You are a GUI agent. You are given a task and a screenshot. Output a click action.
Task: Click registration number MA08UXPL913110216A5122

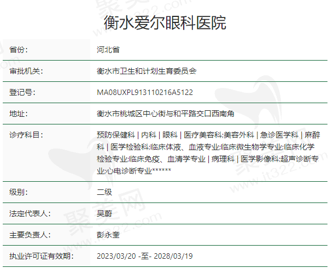[145, 92]
